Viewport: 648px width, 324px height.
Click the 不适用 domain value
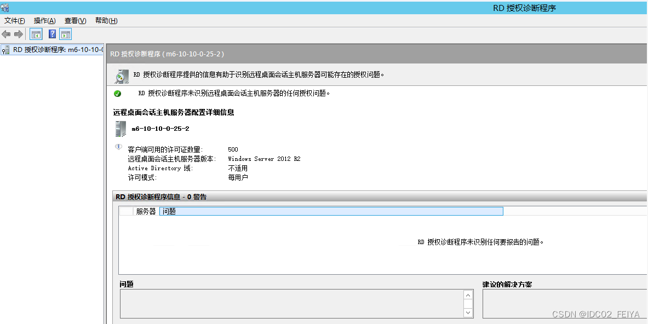coord(238,168)
